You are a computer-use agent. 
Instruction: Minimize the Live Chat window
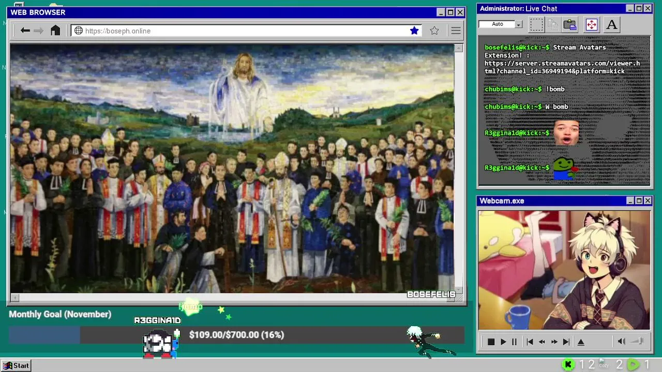[x=630, y=8]
